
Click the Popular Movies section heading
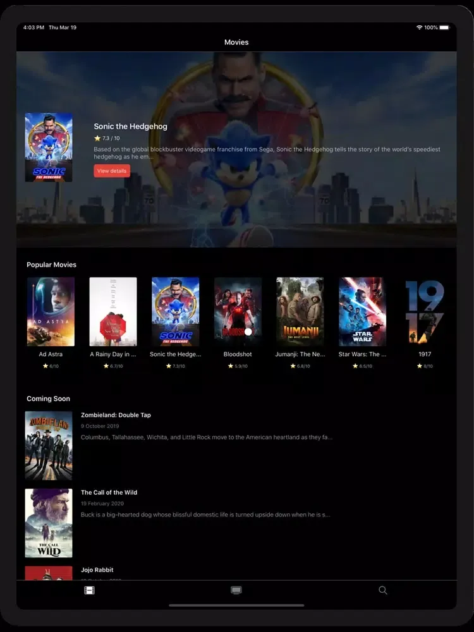coord(51,265)
